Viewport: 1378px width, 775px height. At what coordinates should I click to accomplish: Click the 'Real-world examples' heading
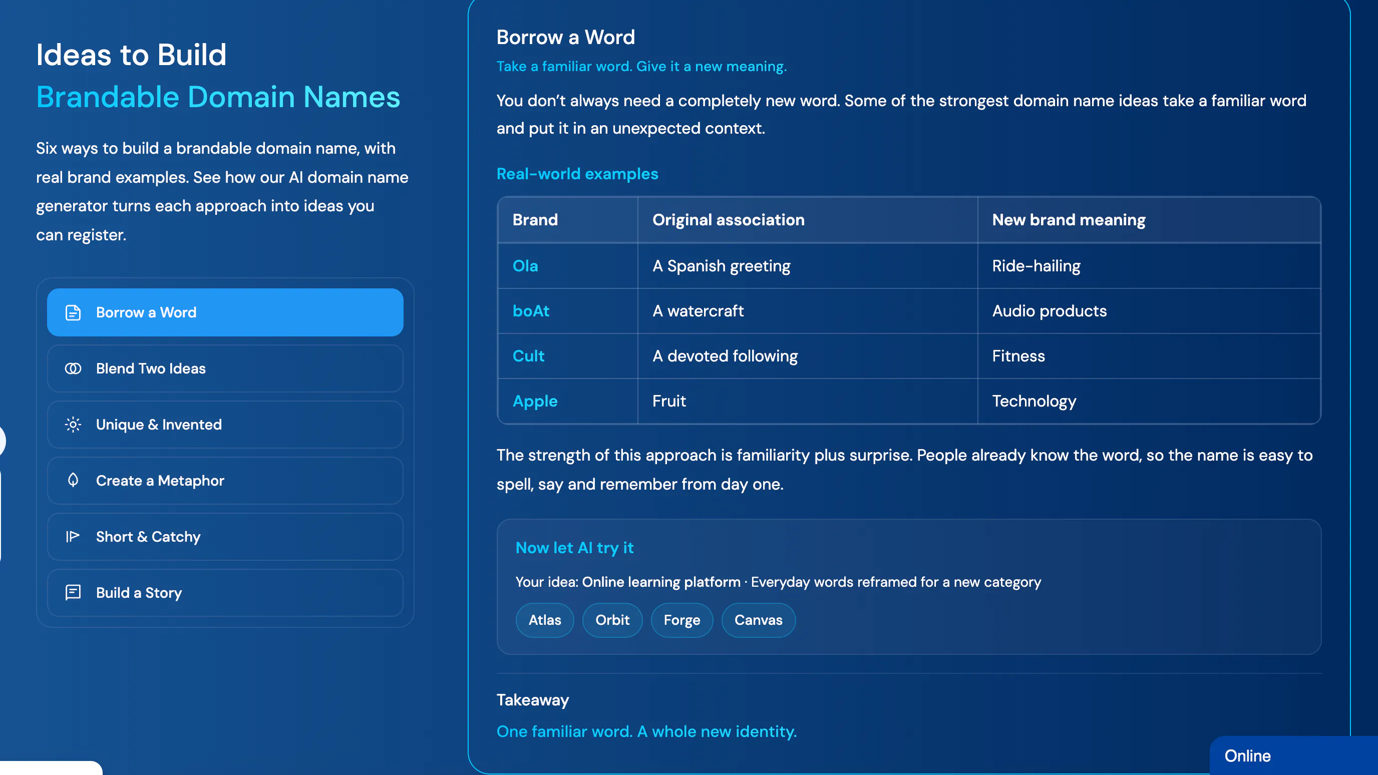(577, 174)
